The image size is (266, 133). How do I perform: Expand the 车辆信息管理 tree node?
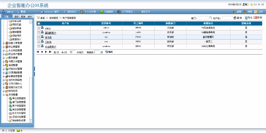[x=4, y=76]
